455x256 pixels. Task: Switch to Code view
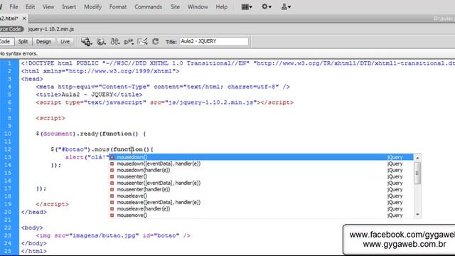[x=6, y=41]
